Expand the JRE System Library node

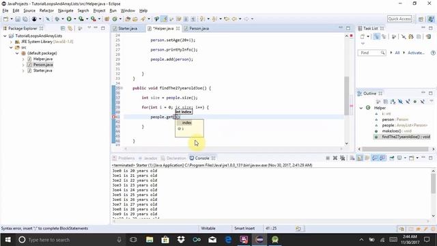point(11,42)
